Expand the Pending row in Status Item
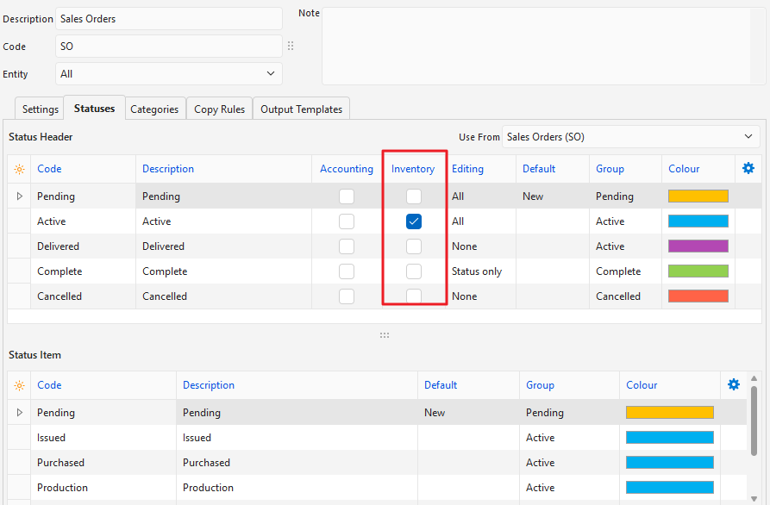 point(20,413)
